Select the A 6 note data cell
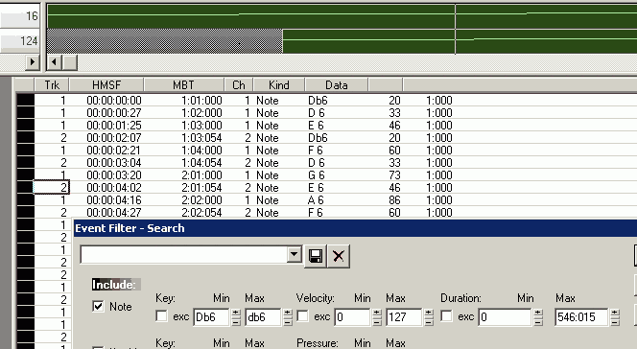 (316, 200)
